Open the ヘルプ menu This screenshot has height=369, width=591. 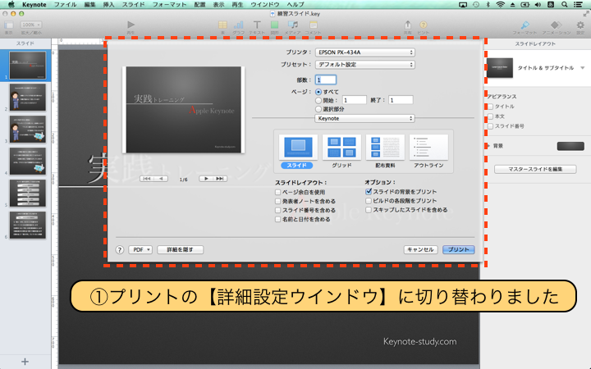[x=295, y=5]
